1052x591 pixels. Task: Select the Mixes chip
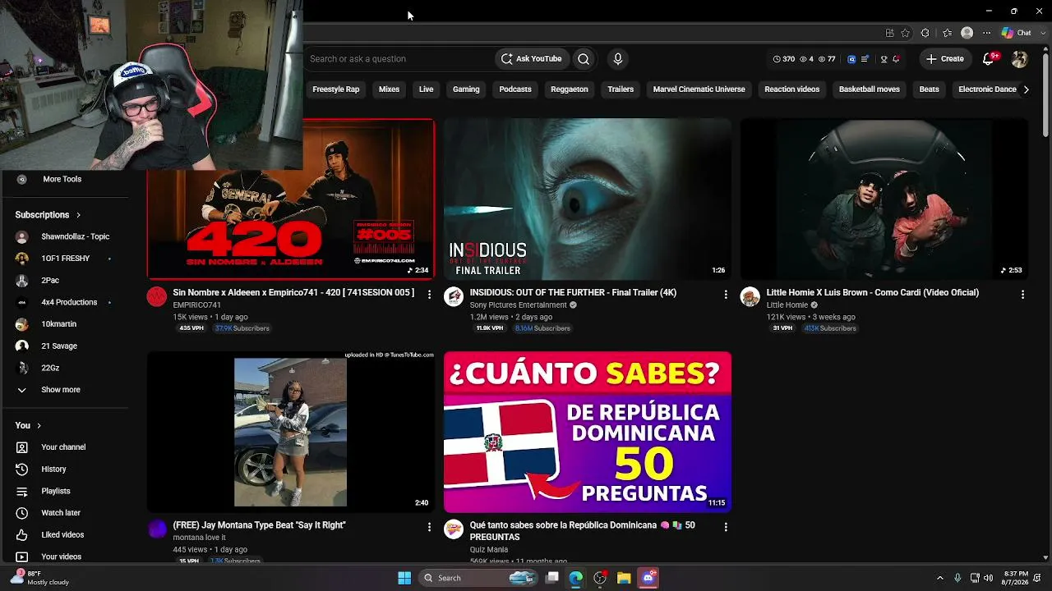[389, 89]
